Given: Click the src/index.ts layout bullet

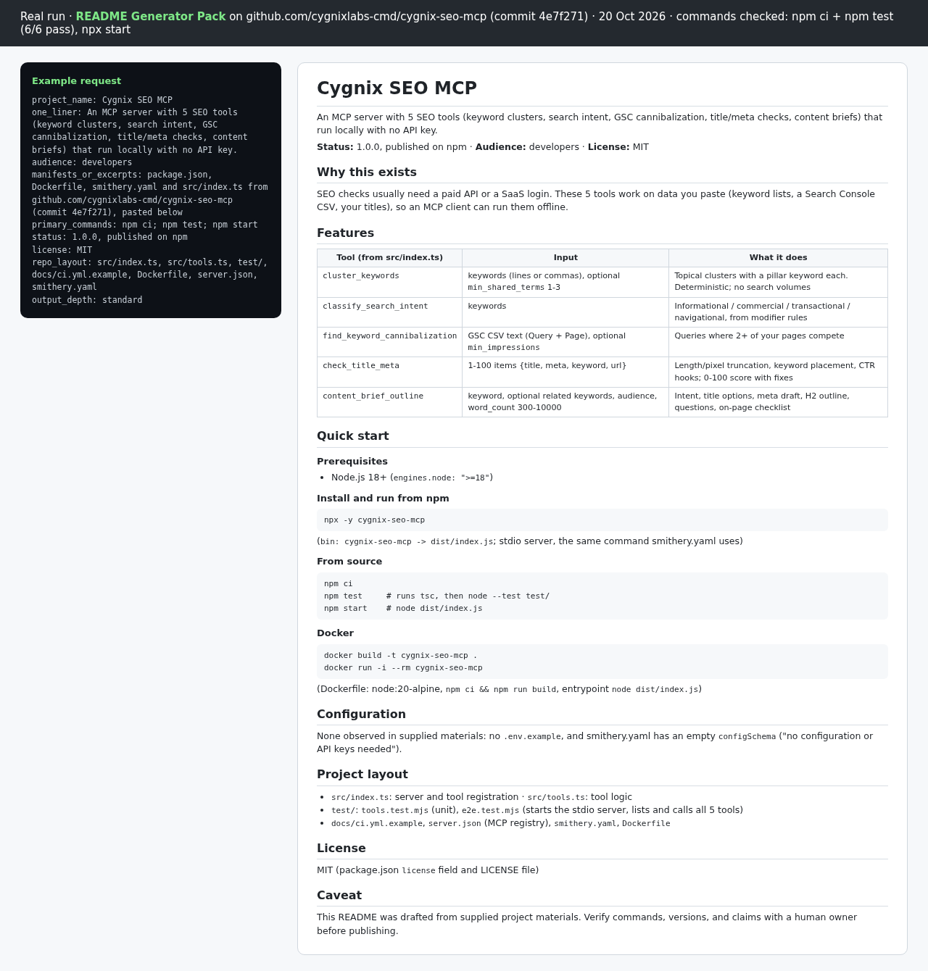Looking at the screenshot, I should tap(481, 797).
